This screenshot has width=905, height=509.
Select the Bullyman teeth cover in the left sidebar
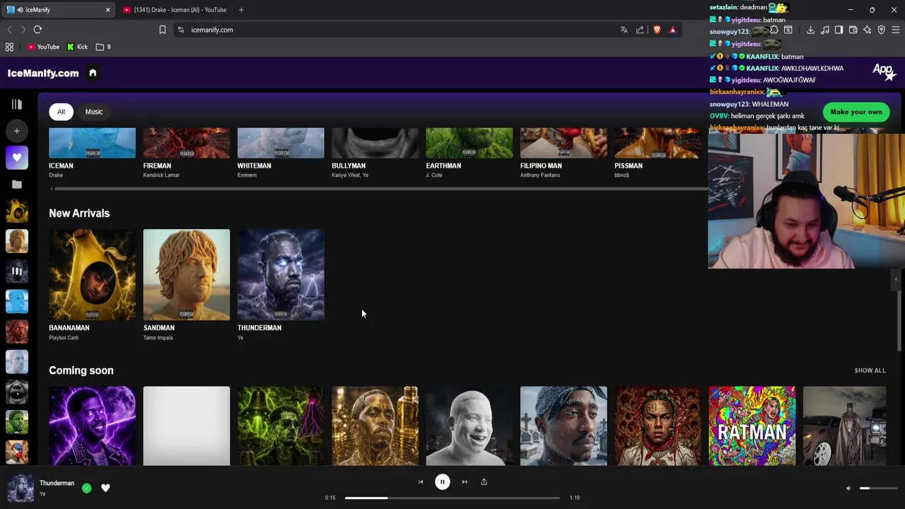(x=17, y=392)
